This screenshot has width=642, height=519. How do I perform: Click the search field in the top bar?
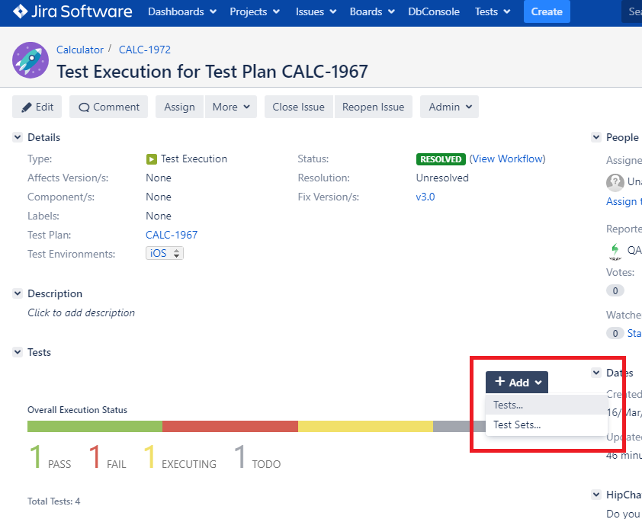tap(632, 11)
